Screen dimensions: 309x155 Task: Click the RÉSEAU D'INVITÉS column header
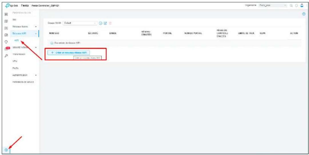point(146,33)
